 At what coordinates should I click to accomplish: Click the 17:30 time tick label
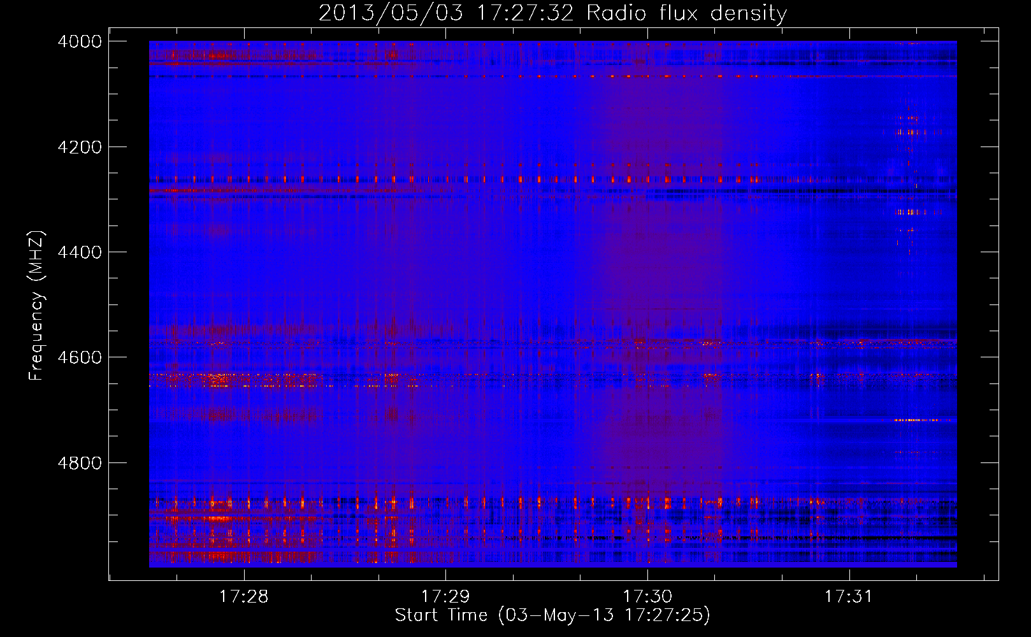(x=647, y=597)
